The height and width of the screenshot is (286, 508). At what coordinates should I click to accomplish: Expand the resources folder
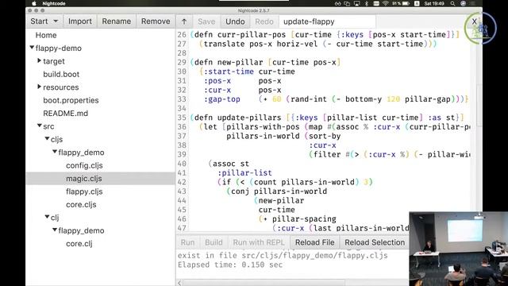coord(39,87)
